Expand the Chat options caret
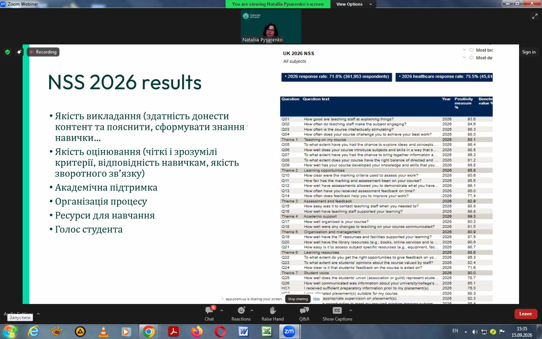 click(222, 310)
